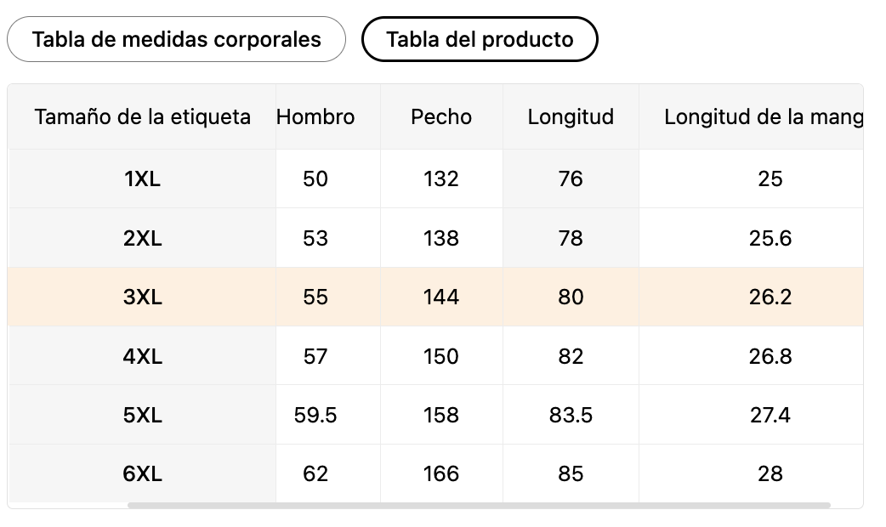Click the 83.5 Longitud value cell
The image size is (886, 527).
(571, 415)
